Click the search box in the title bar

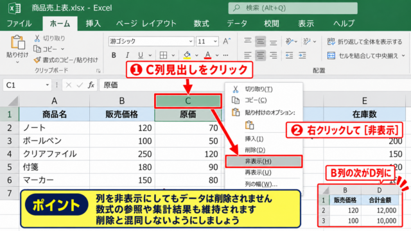pyautogui.click(x=293, y=8)
